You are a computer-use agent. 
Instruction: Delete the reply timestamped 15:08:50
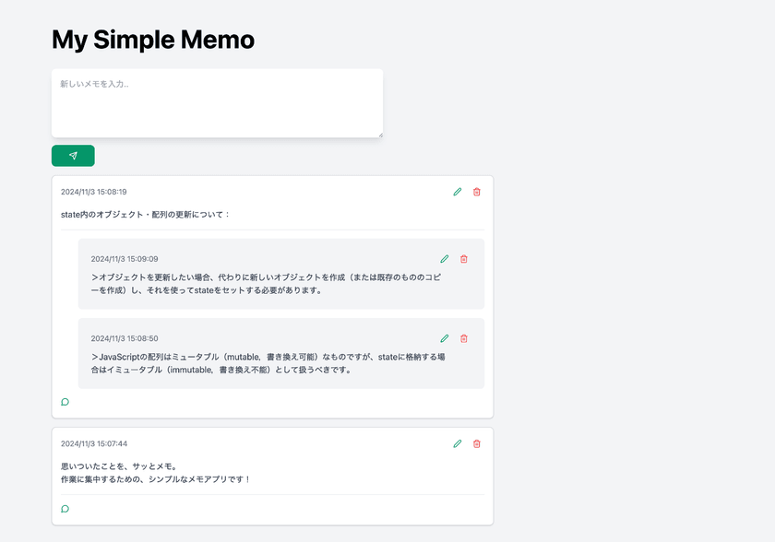point(464,338)
